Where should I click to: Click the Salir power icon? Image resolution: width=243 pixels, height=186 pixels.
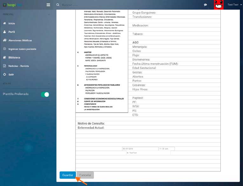pos(4,74)
